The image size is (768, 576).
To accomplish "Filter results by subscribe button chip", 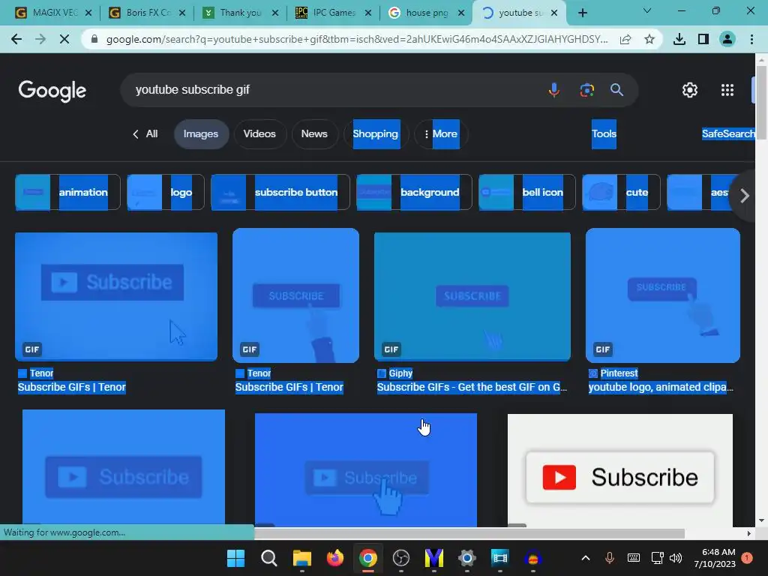I will pos(280,192).
